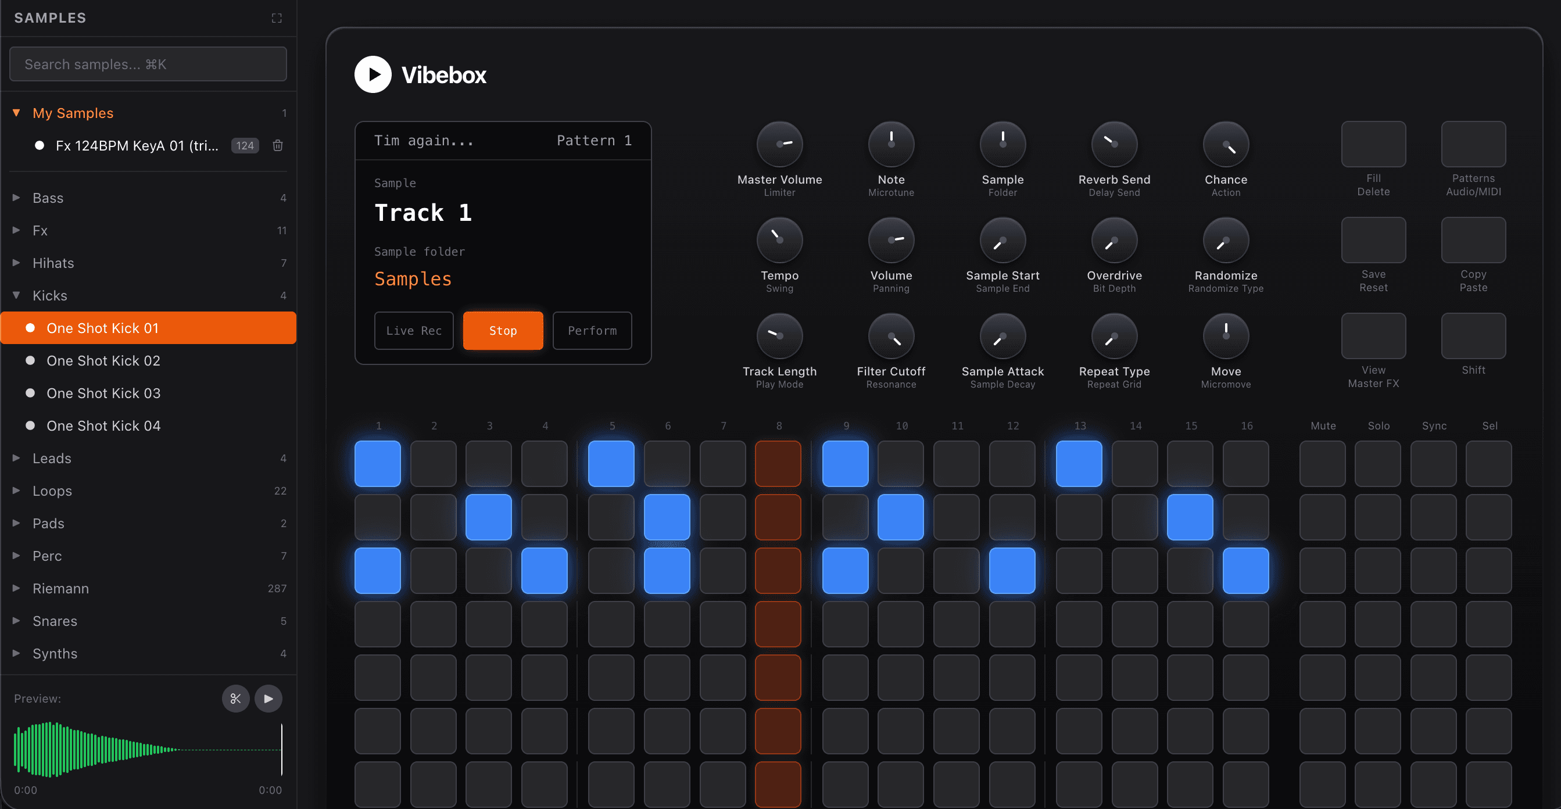The height and width of the screenshot is (809, 1561).
Task: Activate the first Solo pad
Action: pos(1378,464)
